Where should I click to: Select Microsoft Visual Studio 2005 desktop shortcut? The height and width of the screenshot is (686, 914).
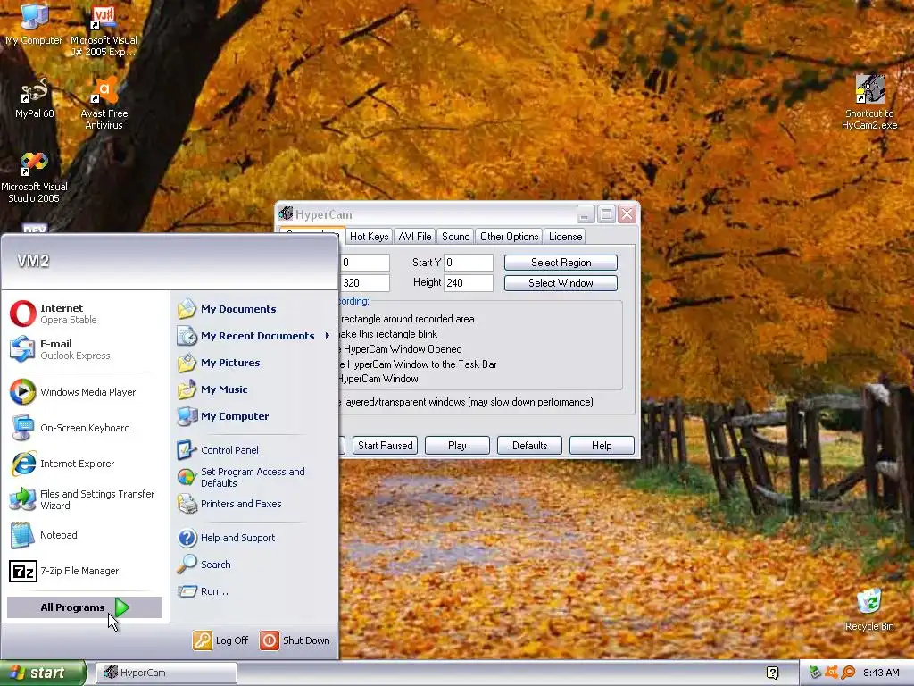click(x=34, y=178)
